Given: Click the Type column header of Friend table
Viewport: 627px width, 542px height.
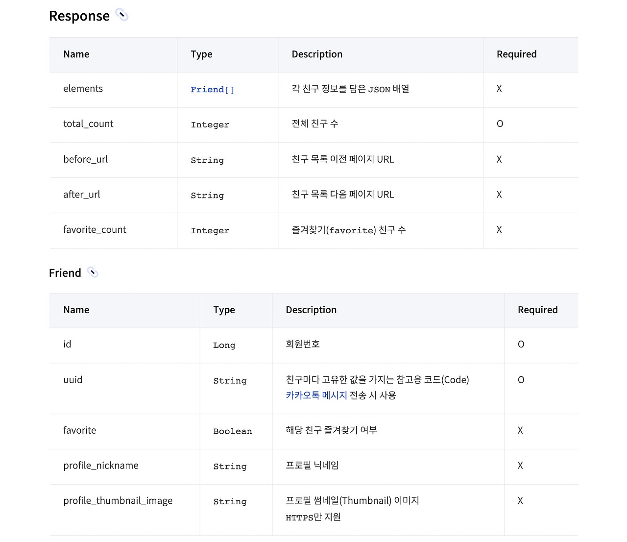Looking at the screenshot, I should click(224, 310).
